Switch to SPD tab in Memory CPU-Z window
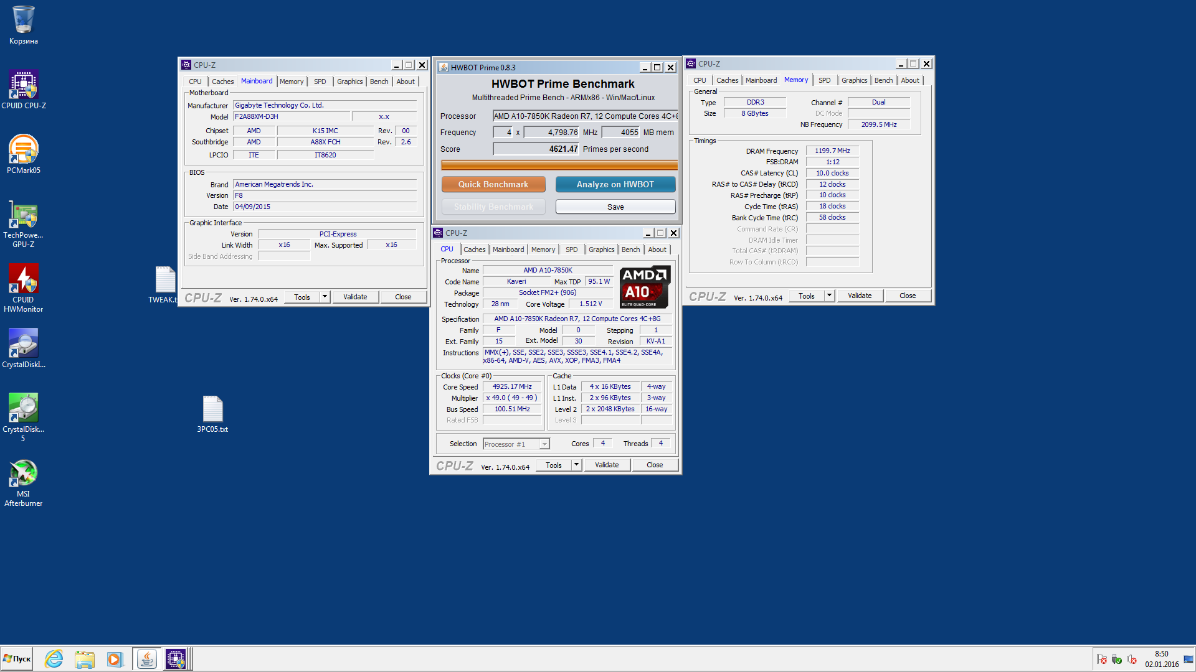 pos(824,80)
